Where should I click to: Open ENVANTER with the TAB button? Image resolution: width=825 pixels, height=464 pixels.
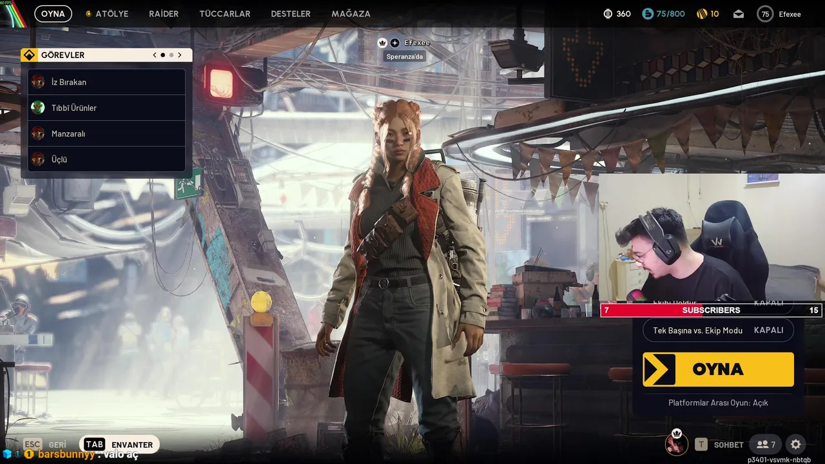pos(119,445)
